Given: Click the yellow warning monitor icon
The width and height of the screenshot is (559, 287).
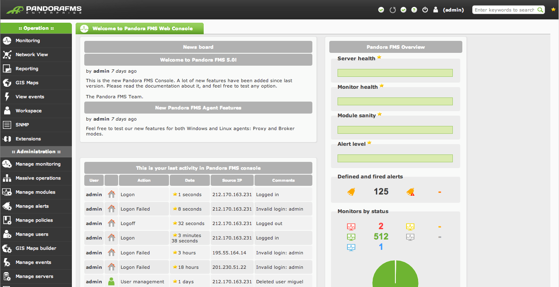Looking at the screenshot, I should [x=410, y=227].
